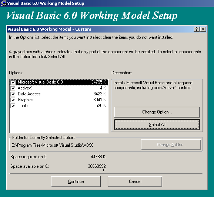Viewport: 214px width, 197px height.
Task: Click the Select All button
Action: click(x=157, y=125)
